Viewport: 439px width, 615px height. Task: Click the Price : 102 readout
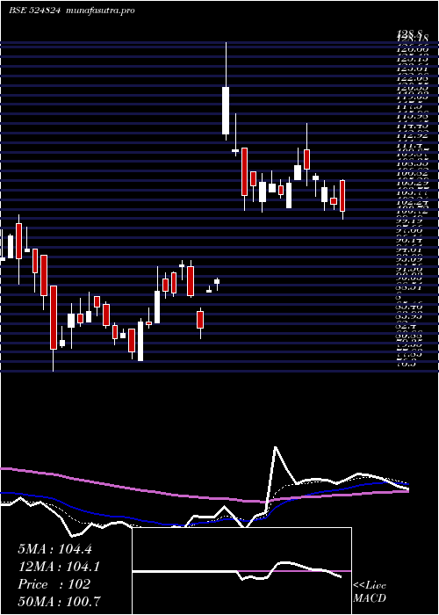click(54, 584)
